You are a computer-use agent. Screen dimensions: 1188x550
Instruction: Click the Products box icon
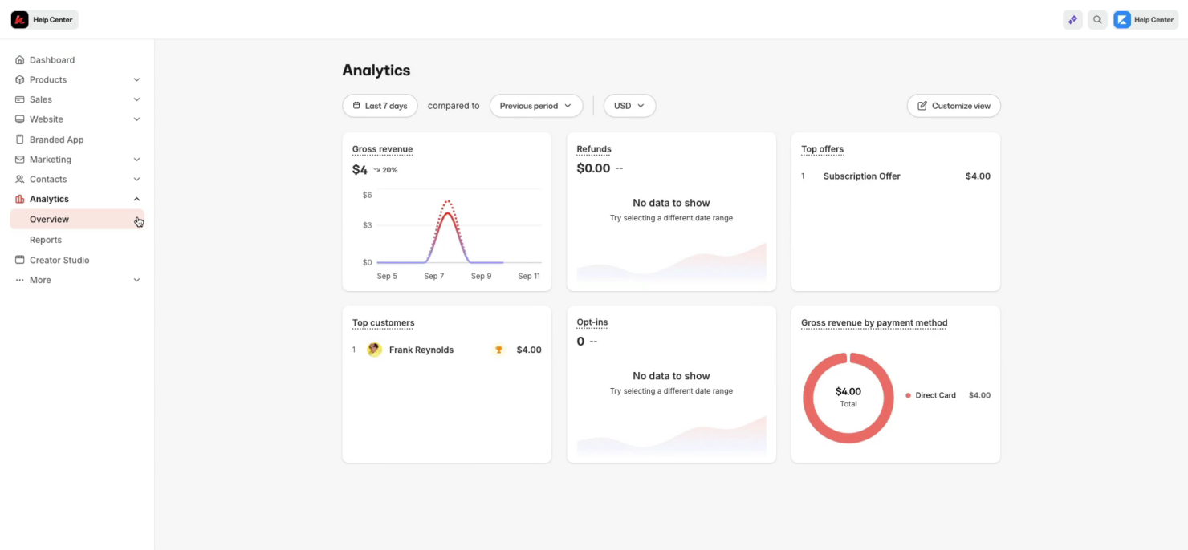point(18,79)
